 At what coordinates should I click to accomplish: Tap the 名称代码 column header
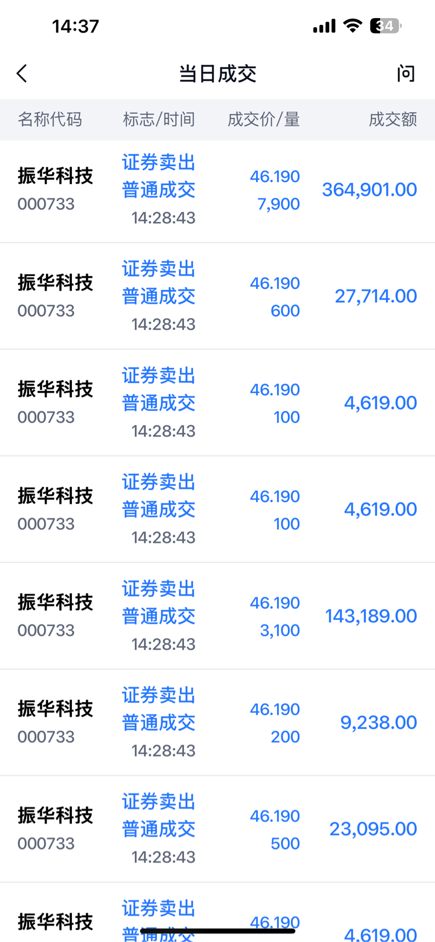tap(50, 120)
